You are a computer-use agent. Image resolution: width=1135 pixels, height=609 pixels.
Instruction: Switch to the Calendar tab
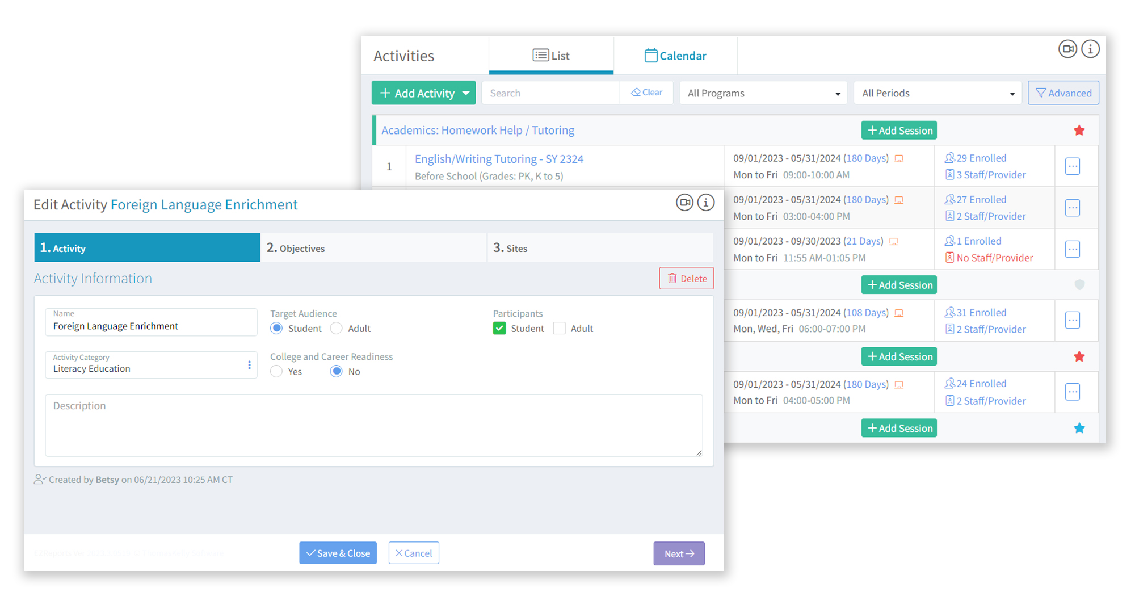675,56
